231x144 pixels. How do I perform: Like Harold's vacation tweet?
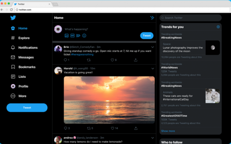point(112,128)
